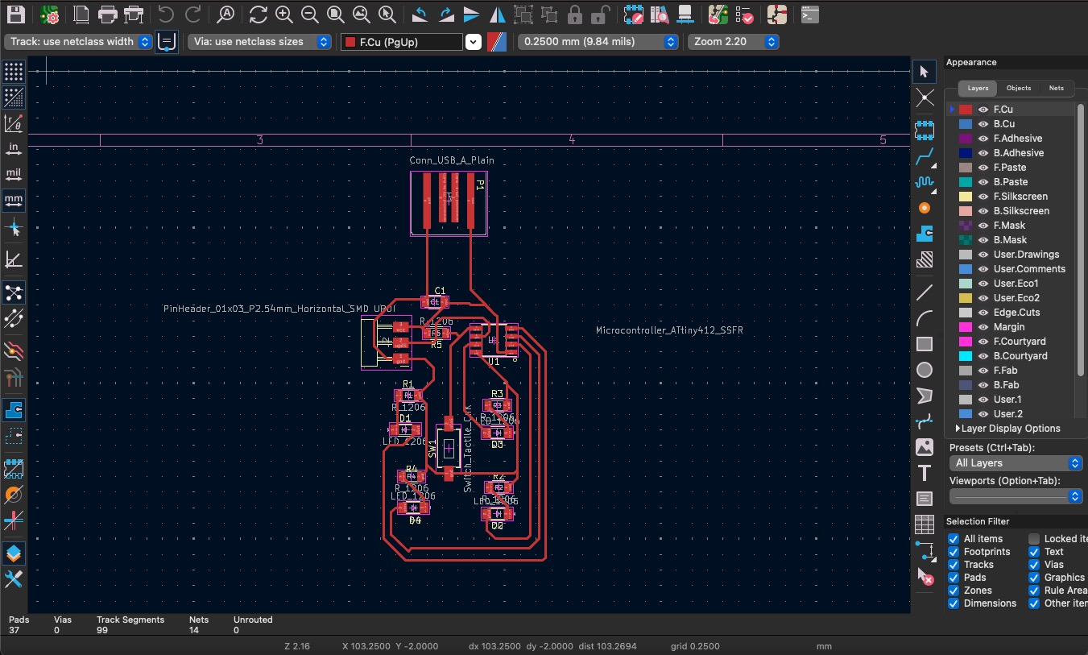Screen dimensions: 1088x655
Task: Click the Mirror/Flip icon
Action: 498,14
